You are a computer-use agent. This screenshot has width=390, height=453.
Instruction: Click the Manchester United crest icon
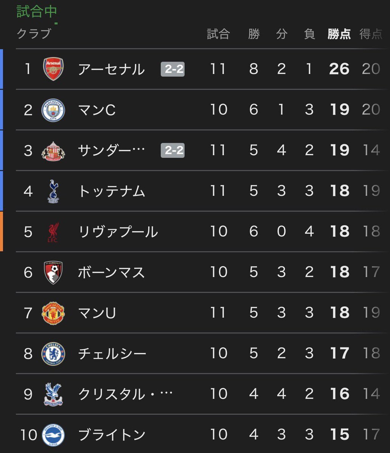pyautogui.click(x=53, y=313)
